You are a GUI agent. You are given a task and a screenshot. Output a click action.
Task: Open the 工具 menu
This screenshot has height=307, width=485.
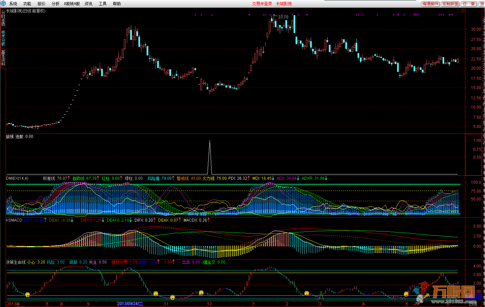coord(103,4)
